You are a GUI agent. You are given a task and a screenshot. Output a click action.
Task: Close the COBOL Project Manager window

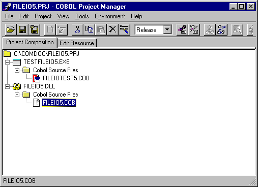(x=251, y=7)
